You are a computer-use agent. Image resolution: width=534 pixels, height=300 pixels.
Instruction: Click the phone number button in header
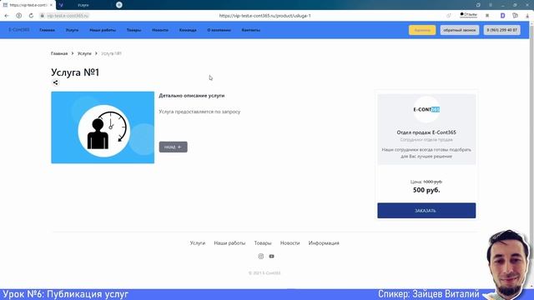coord(502,30)
